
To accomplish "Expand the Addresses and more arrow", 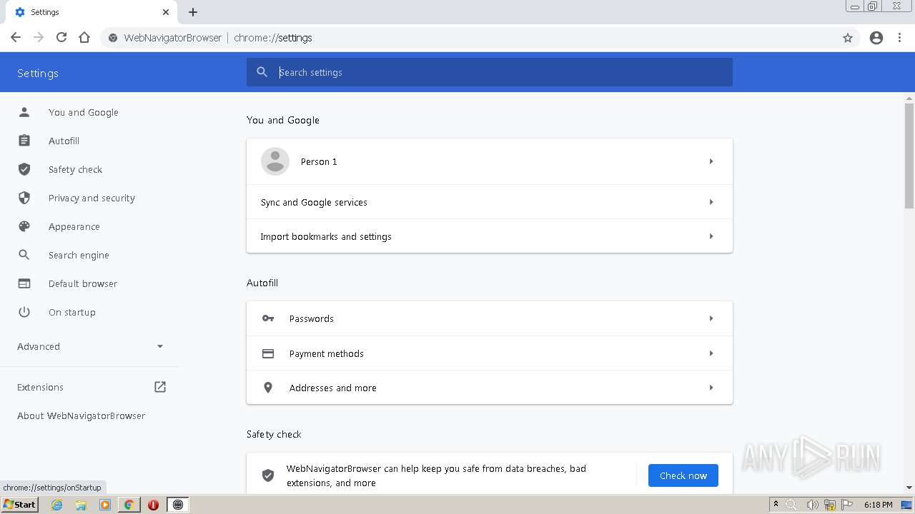I will tap(711, 388).
